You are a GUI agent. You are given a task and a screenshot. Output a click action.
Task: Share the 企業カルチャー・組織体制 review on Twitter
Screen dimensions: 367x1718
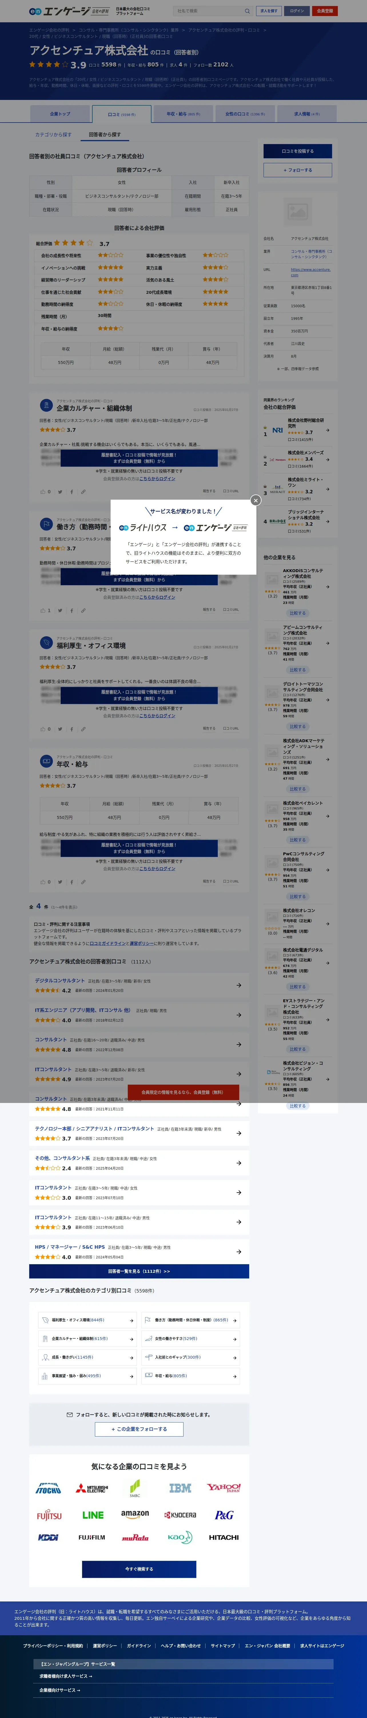point(60,492)
